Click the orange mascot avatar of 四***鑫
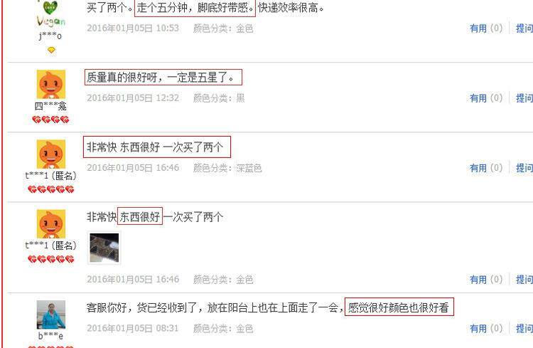533x348 pixels. (x=51, y=85)
